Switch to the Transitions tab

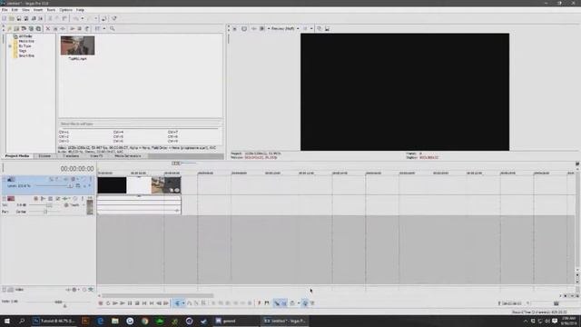pos(71,156)
